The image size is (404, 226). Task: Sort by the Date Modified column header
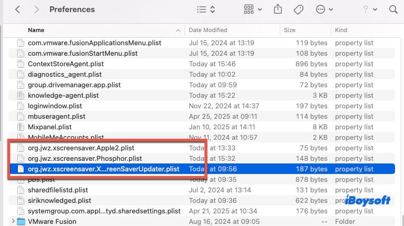[x=207, y=30]
